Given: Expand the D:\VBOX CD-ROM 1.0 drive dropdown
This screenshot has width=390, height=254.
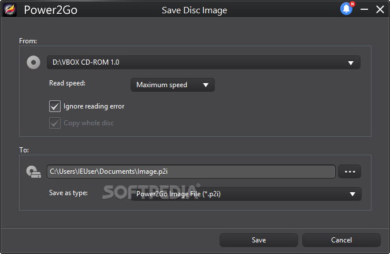Looking at the screenshot, I should (x=203, y=62).
